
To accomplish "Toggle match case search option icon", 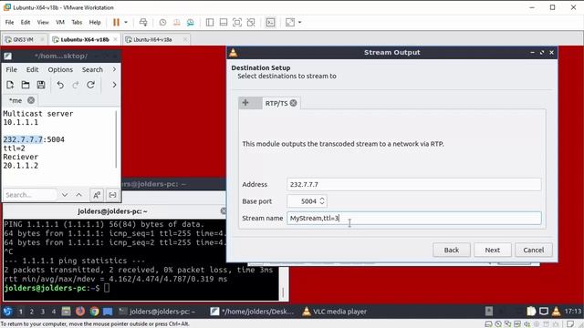I will tap(97, 195).
